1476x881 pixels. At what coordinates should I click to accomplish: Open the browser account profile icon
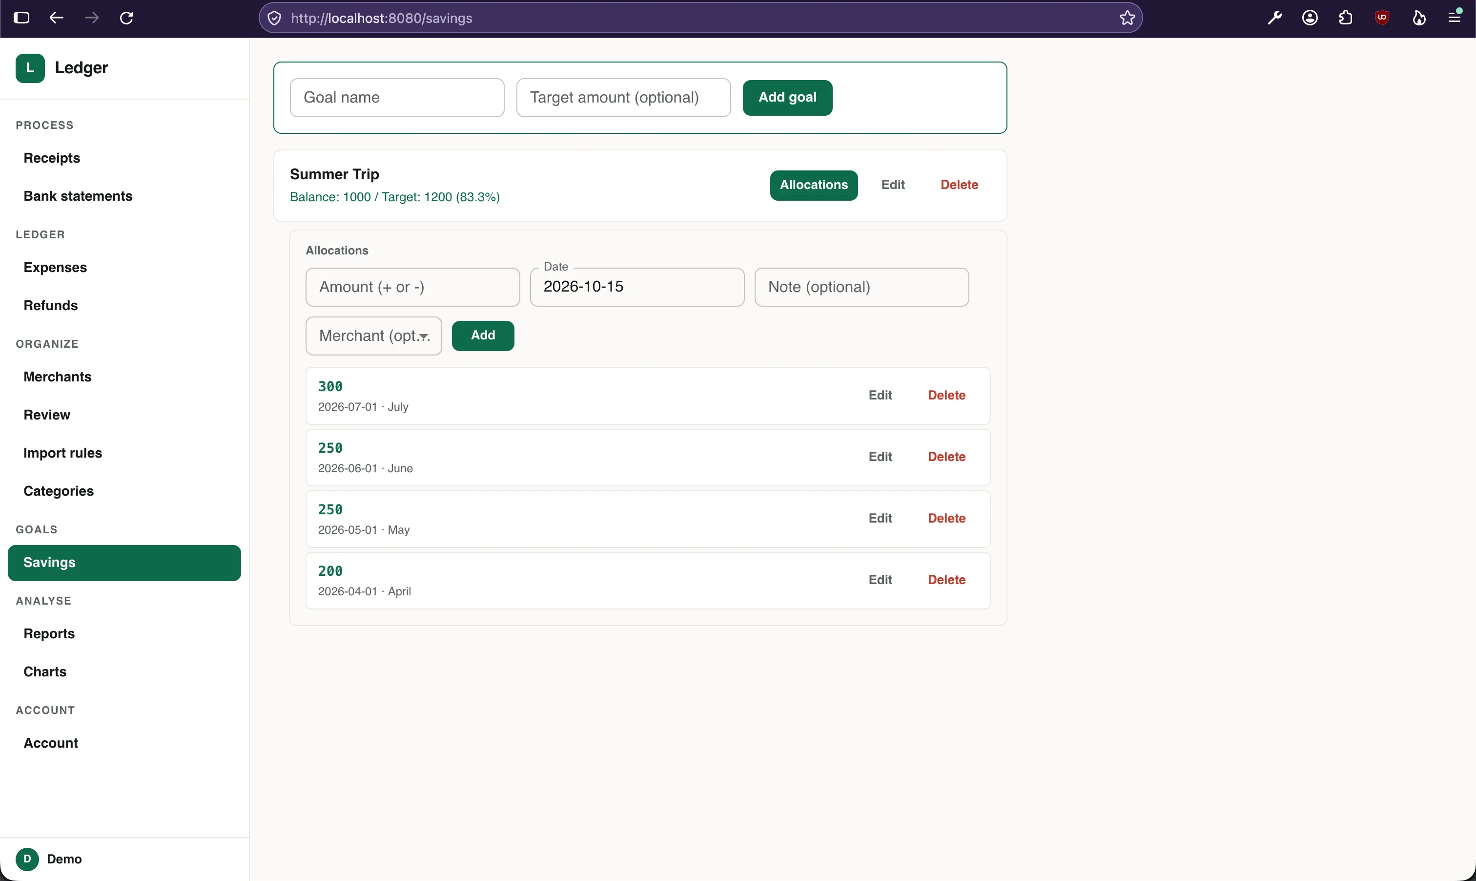tap(1310, 18)
